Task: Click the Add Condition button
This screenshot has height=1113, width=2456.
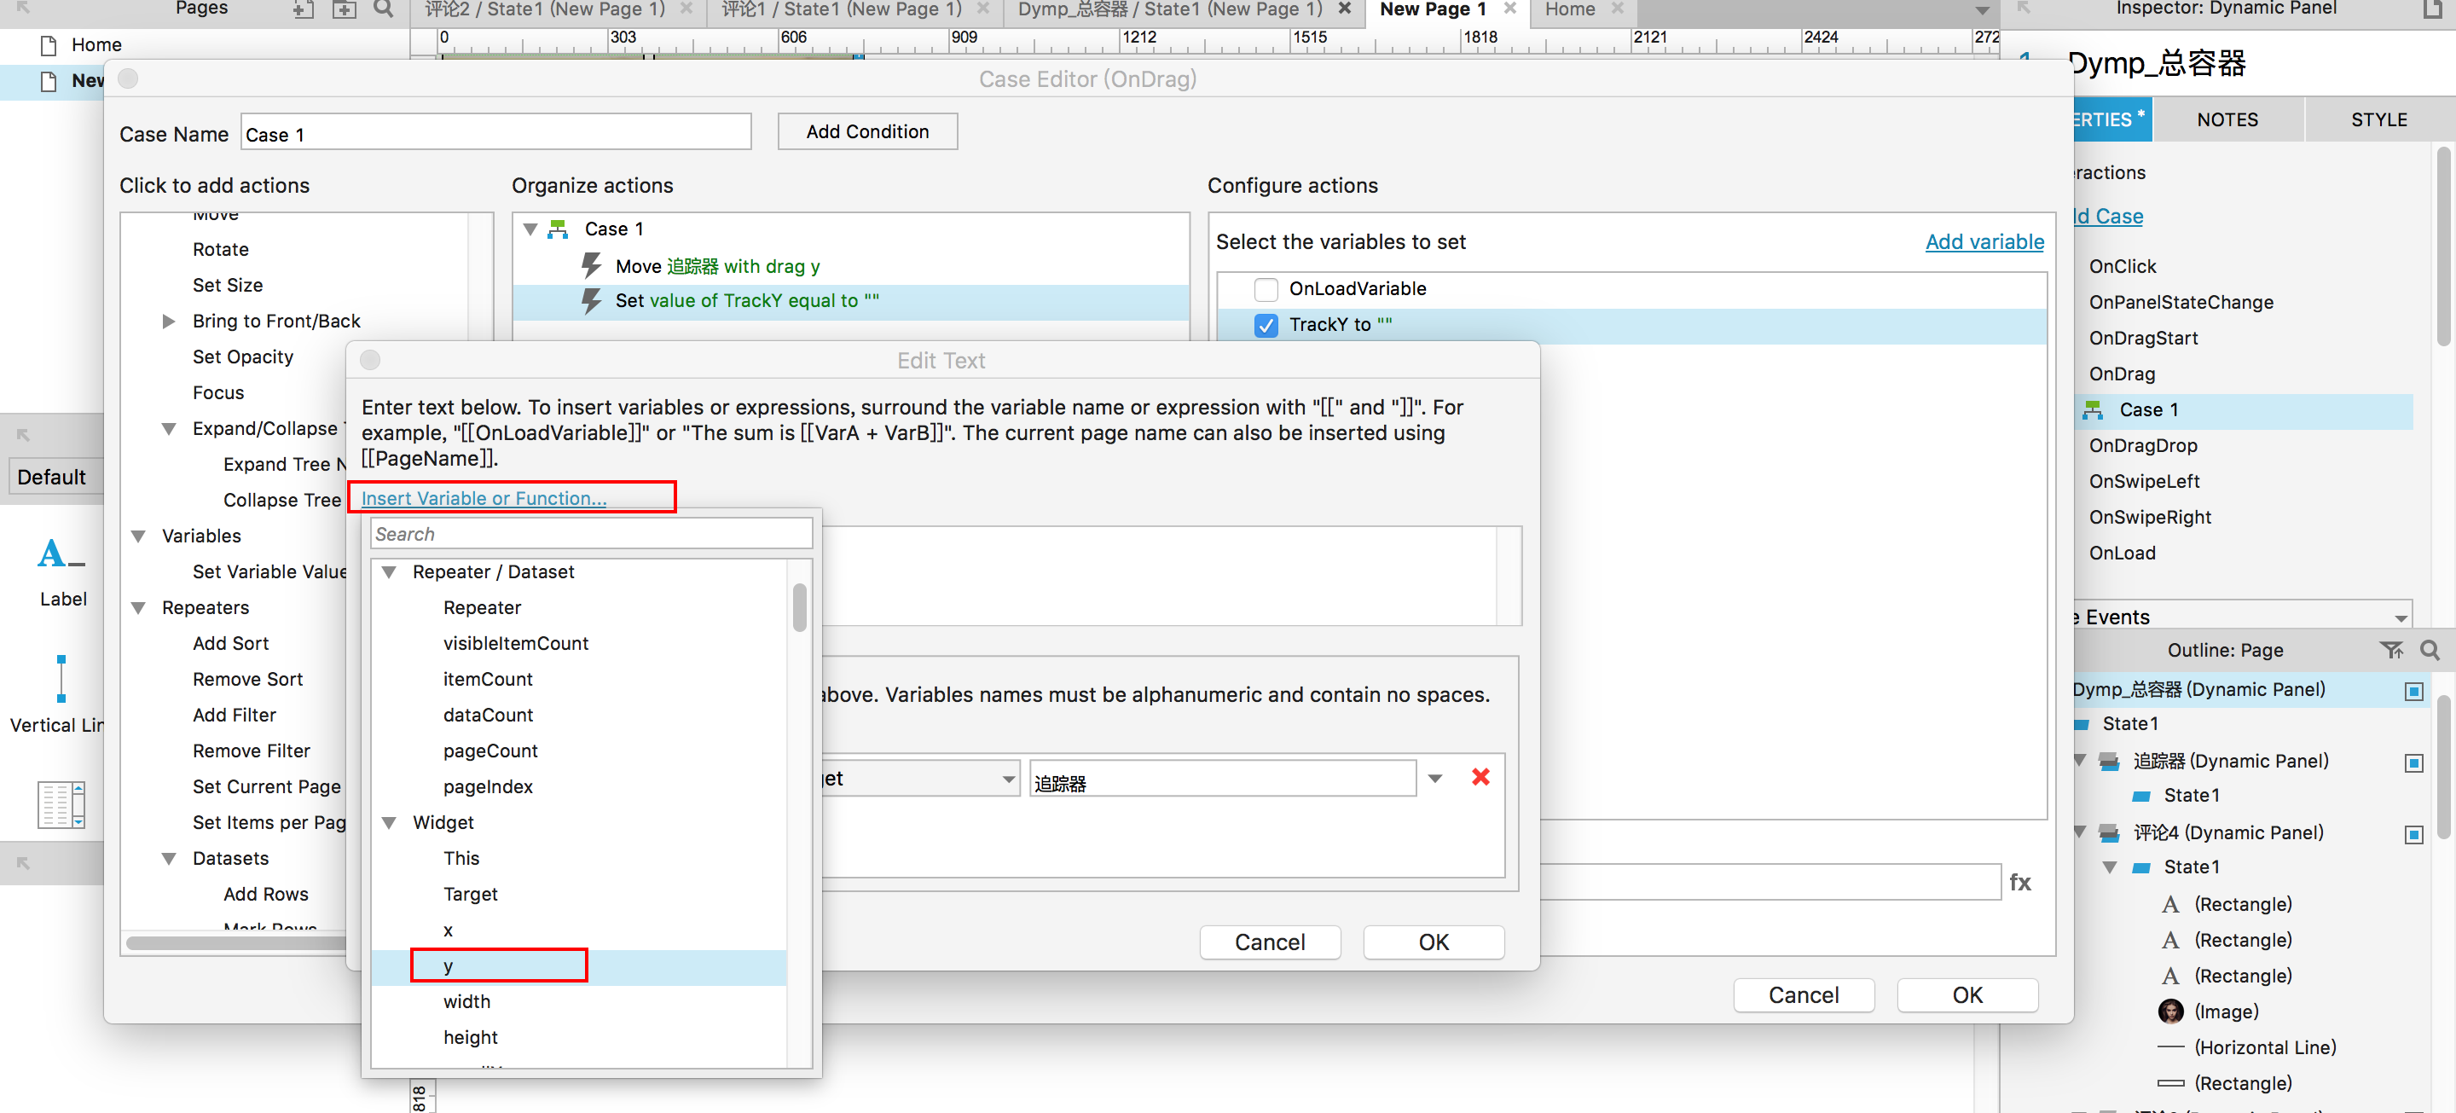Action: tap(866, 131)
